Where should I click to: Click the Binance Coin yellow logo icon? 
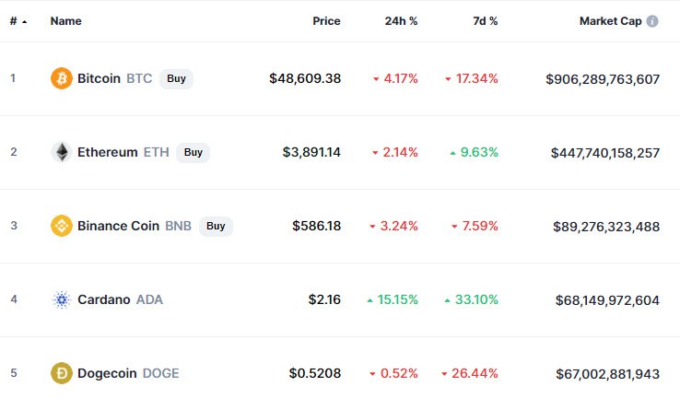click(x=62, y=226)
